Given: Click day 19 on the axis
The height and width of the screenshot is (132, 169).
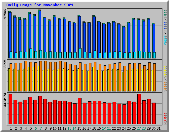Looking at the screenshot, I should [x=99, y=128].
